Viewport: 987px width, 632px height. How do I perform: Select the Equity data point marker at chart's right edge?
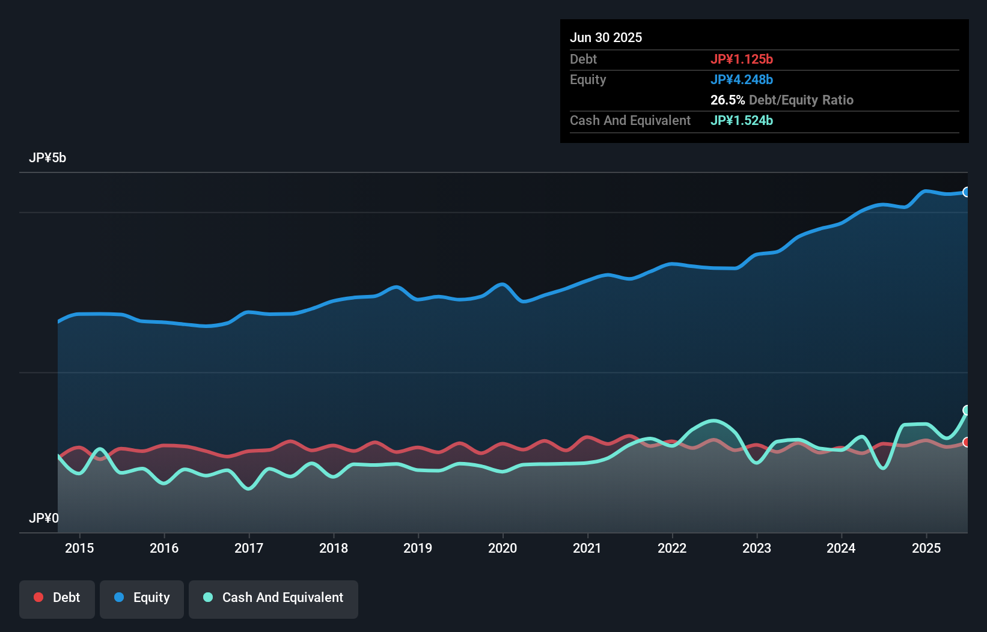coord(967,192)
